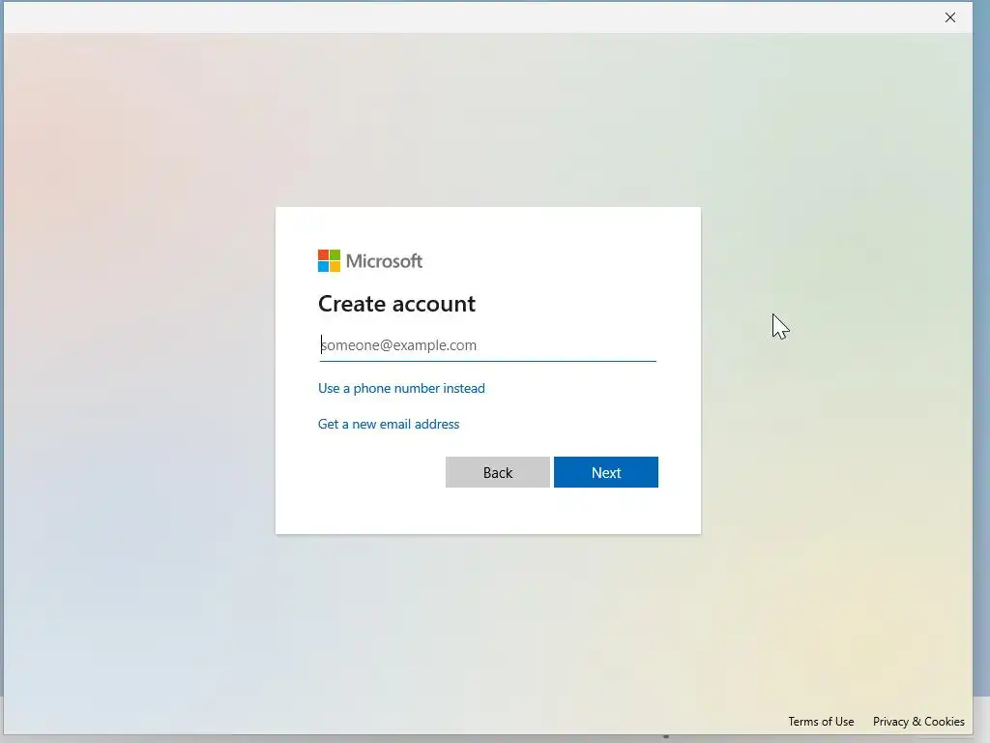
Task: Open 'Use a phone number instead' link
Action: click(x=401, y=388)
